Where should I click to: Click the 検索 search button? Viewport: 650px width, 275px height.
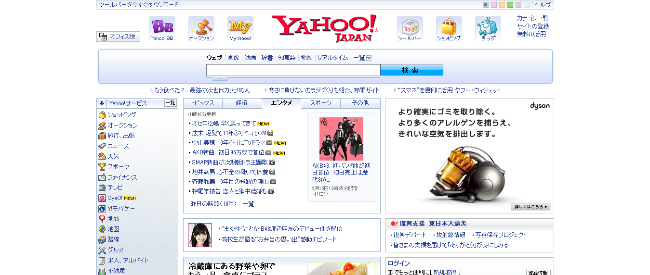pos(411,70)
